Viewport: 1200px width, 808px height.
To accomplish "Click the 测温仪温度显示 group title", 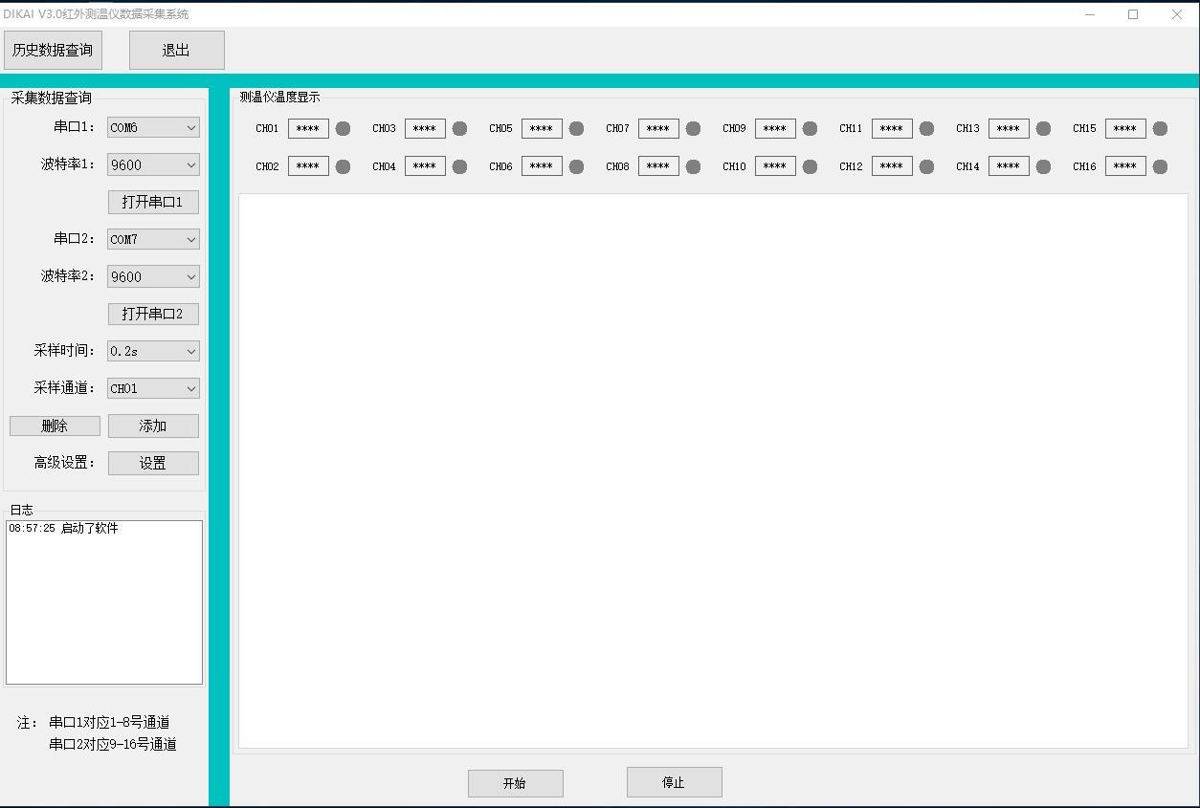I will click(x=279, y=97).
